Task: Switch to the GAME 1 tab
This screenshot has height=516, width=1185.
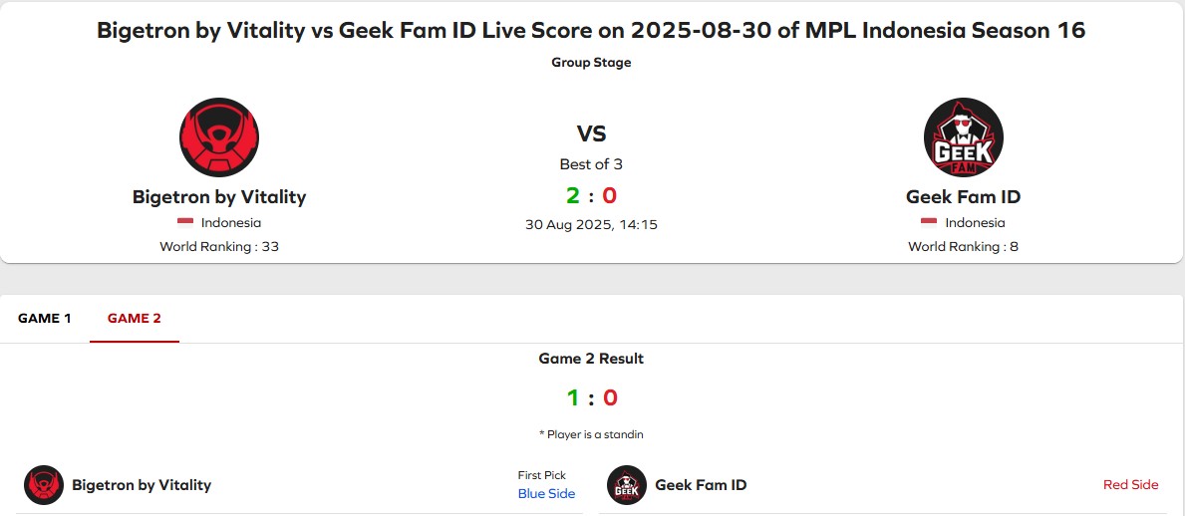Action: pos(45,318)
